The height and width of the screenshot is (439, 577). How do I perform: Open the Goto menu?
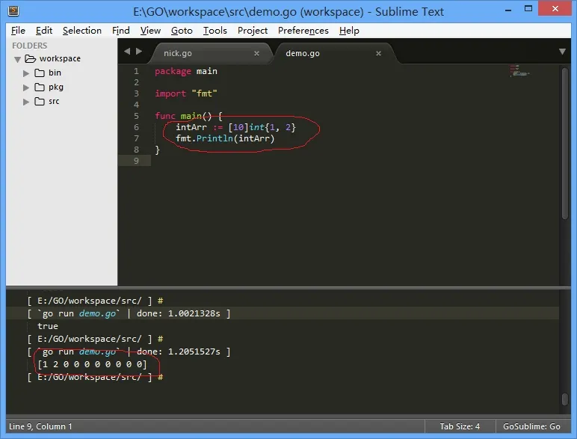[182, 31]
